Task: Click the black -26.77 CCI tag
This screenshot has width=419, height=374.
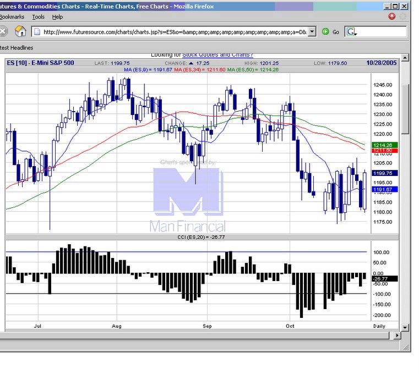Action: [x=384, y=279]
